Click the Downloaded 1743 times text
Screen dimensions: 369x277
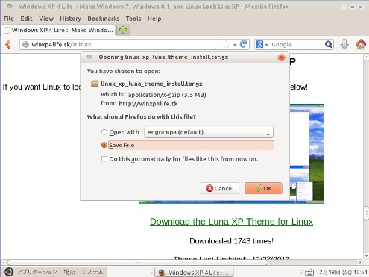click(231, 241)
